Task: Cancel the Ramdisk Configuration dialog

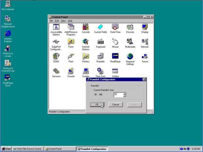Action: (116, 105)
